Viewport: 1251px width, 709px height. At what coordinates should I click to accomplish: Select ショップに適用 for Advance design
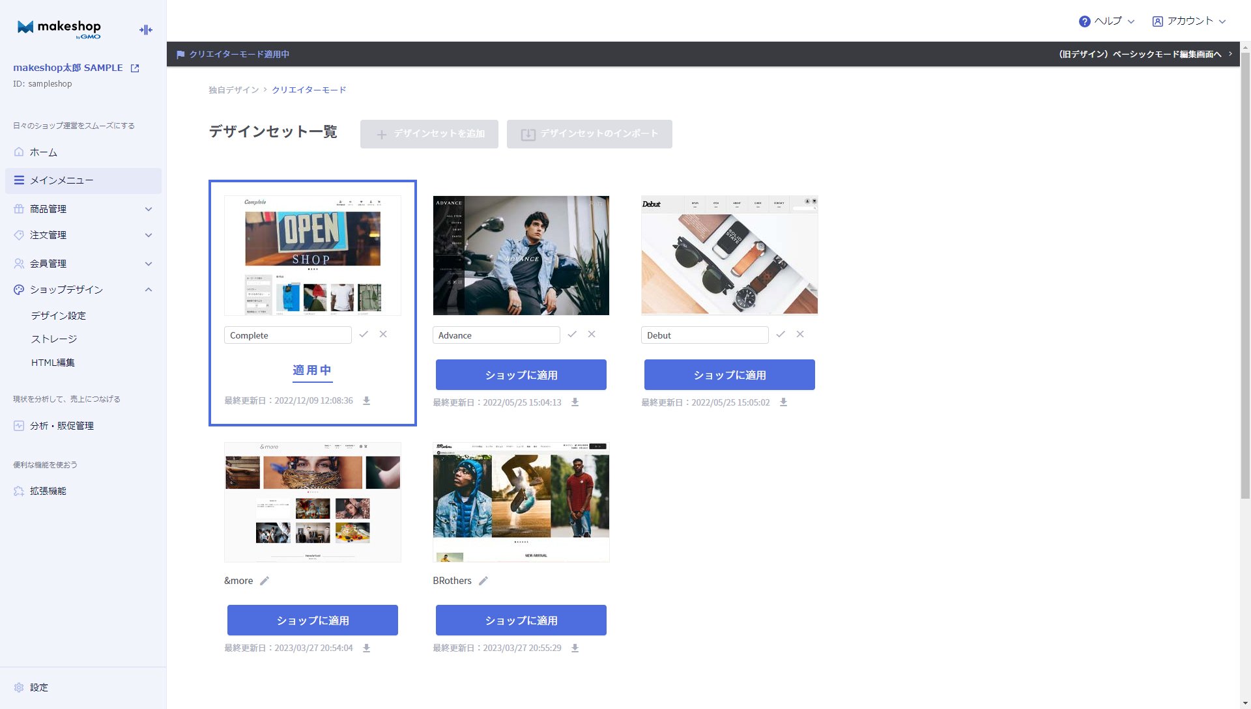tap(521, 374)
